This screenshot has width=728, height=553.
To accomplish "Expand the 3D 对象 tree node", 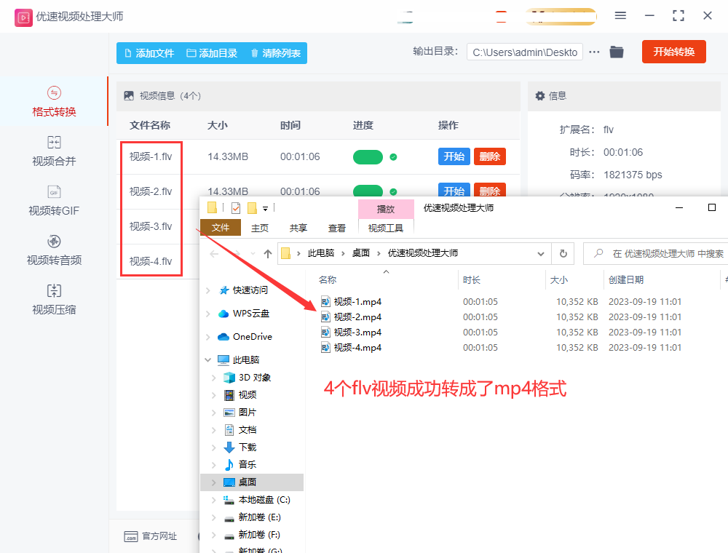I will 213,378.
